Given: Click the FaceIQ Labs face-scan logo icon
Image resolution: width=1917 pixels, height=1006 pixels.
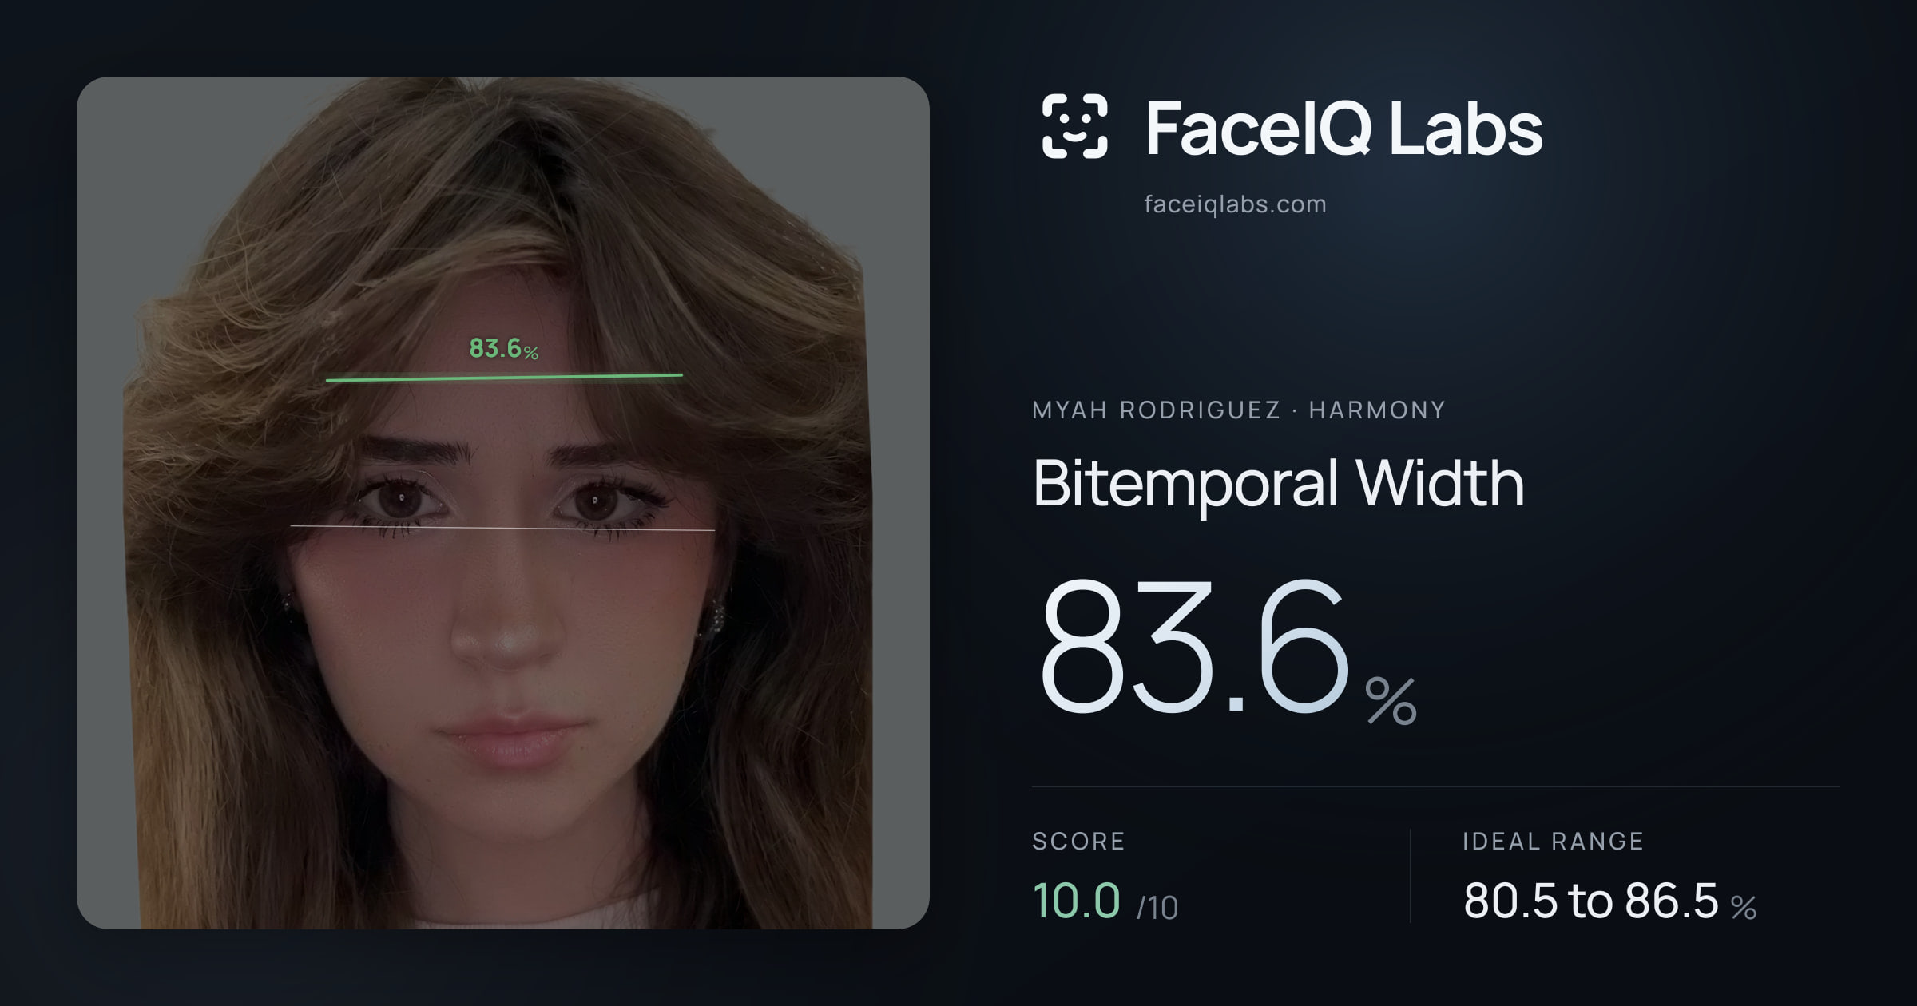Looking at the screenshot, I should pyautogui.click(x=1075, y=126).
